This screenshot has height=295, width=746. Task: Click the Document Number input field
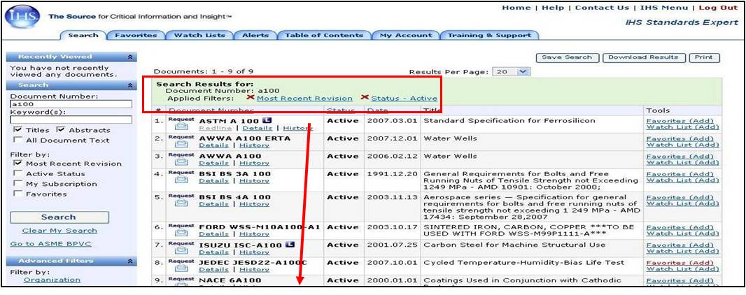(71, 104)
